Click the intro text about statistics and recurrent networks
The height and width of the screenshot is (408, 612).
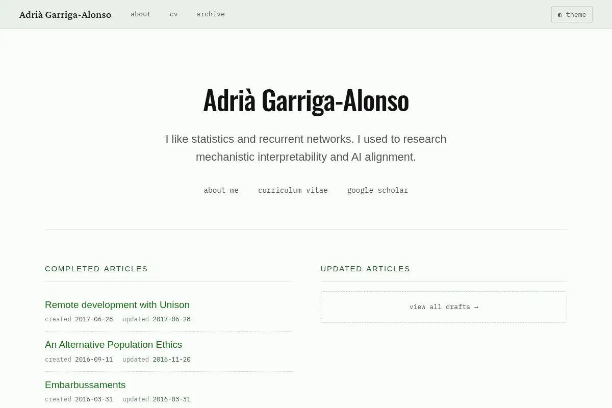[x=306, y=148]
